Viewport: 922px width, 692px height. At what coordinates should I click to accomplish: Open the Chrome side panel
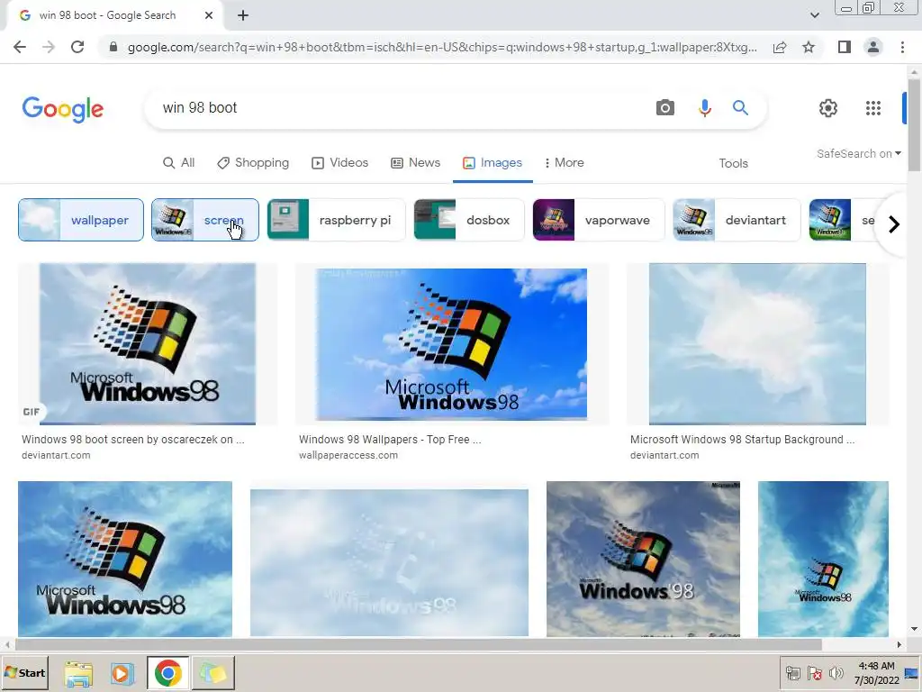[x=845, y=47]
